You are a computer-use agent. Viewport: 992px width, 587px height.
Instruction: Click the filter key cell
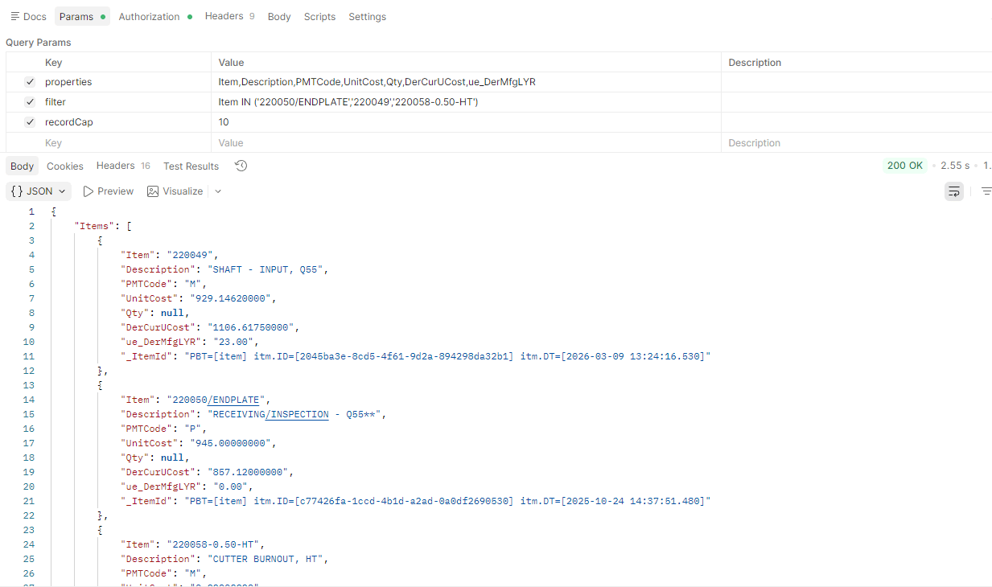pos(126,102)
